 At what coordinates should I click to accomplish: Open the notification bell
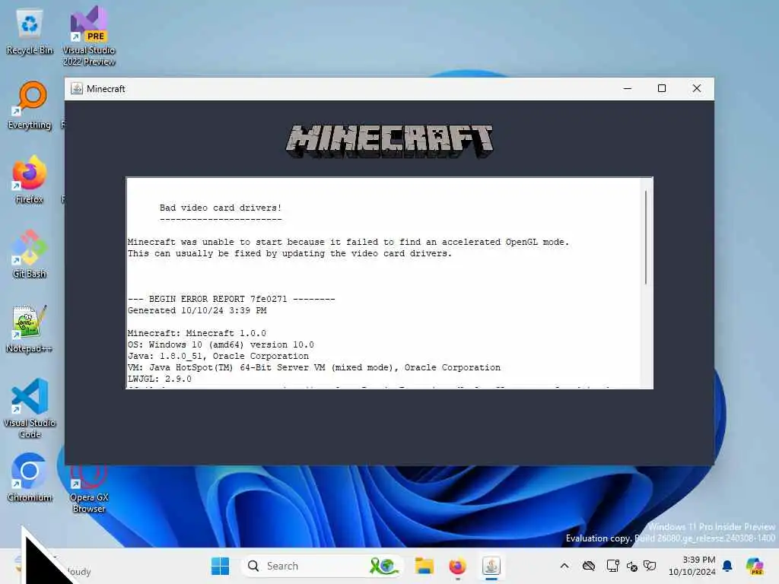(727, 566)
